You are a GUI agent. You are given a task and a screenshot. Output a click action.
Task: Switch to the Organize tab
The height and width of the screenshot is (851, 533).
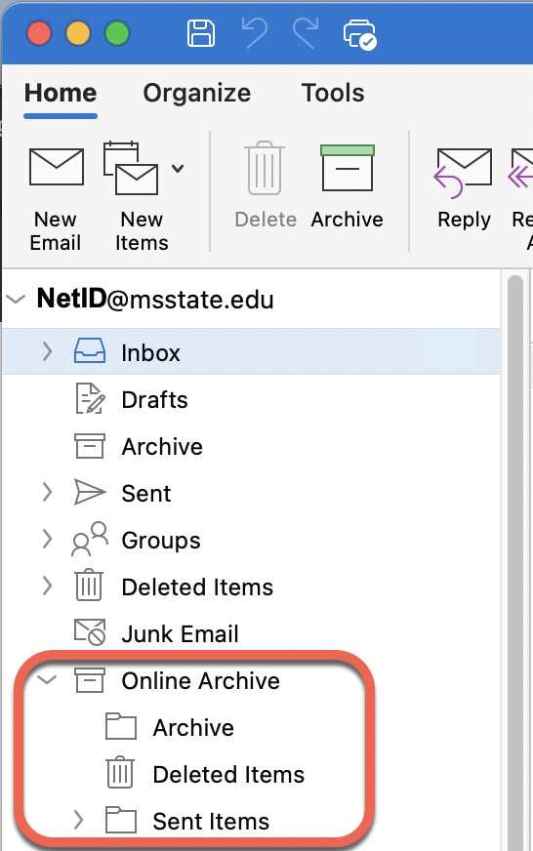point(197,93)
